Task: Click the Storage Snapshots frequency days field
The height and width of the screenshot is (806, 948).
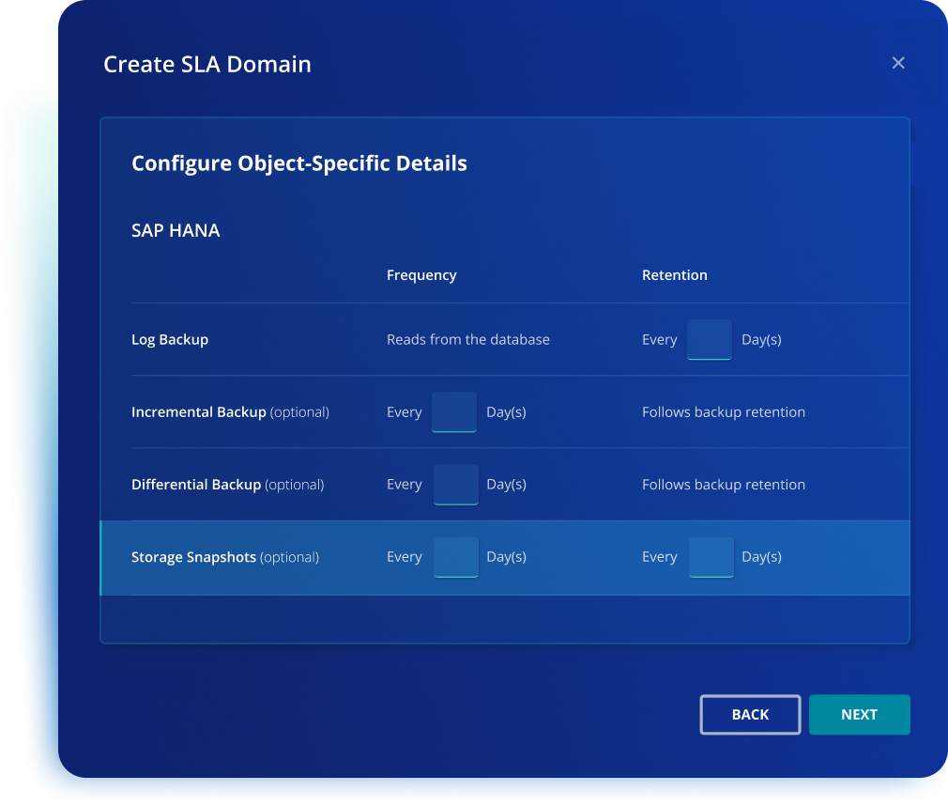Action: point(455,557)
